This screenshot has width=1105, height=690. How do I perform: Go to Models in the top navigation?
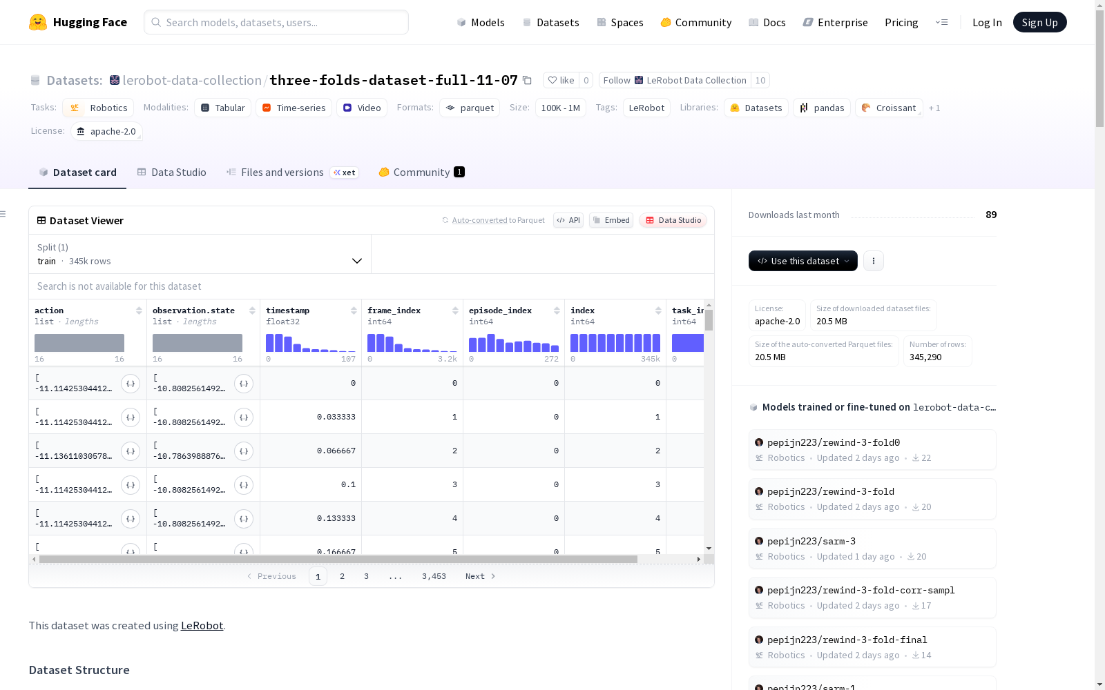(x=481, y=22)
